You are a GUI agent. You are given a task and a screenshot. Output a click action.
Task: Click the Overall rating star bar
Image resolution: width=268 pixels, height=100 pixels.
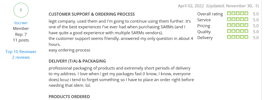point(238,13)
